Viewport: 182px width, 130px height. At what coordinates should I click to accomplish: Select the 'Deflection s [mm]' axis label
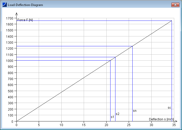coord(161,119)
